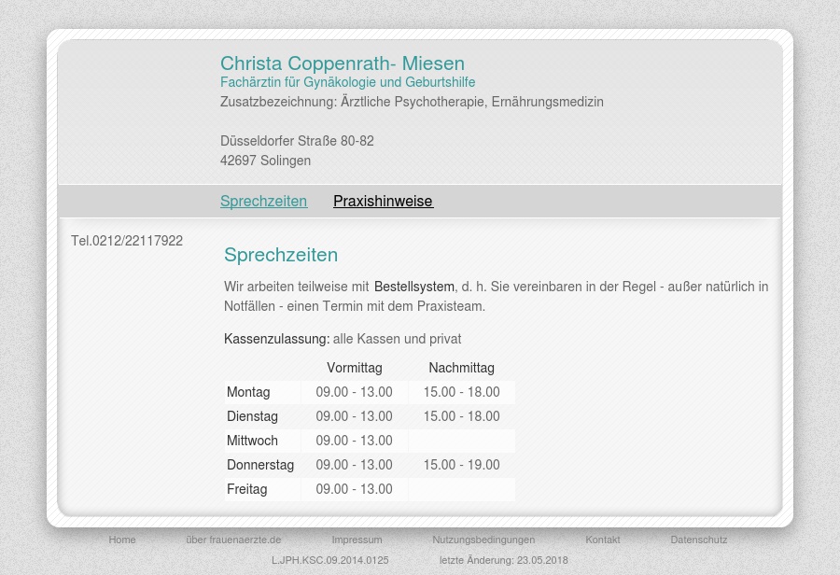840x575 pixels.
Task: Open the Sprechzeiten navigation tab
Action: [x=263, y=202]
